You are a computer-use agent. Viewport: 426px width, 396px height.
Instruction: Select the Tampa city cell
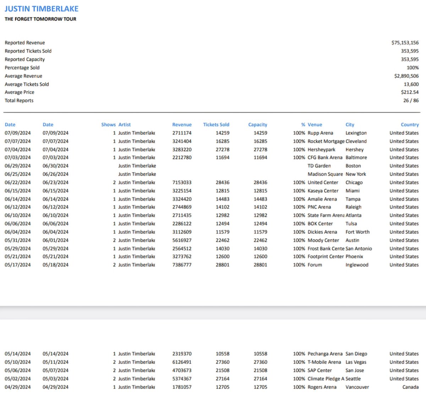[x=353, y=199]
